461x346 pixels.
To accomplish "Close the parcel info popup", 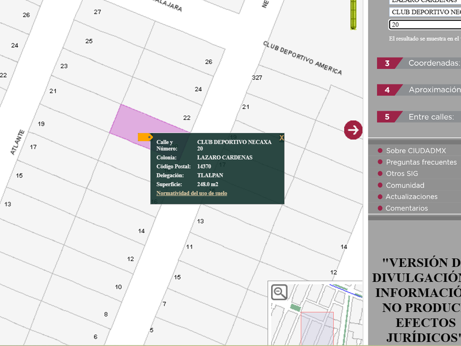I will click(x=282, y=138).
